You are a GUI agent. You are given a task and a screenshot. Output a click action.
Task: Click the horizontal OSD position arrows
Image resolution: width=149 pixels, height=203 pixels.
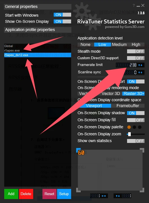point(104,196)
